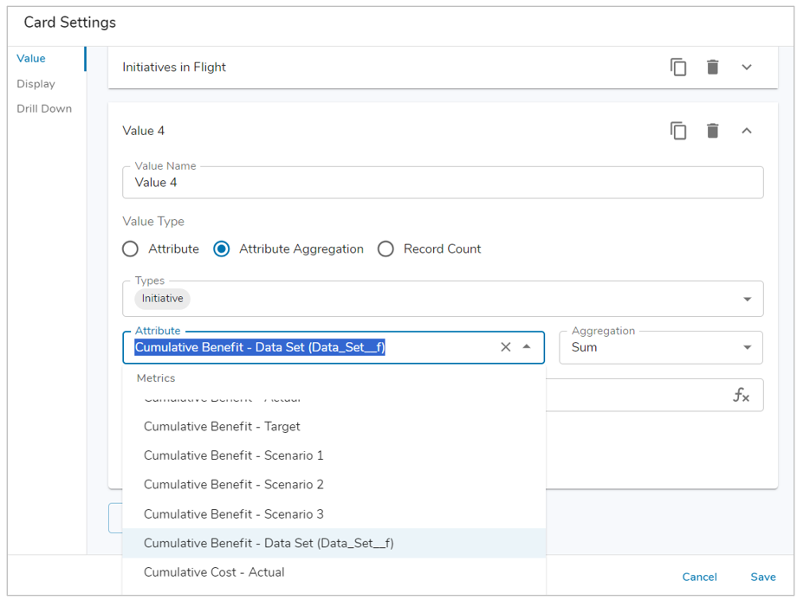This screenshot has height=600, width=797.
Task: Open the Aggregation dropdown showing Sum
Action: [x=746, y=346]
